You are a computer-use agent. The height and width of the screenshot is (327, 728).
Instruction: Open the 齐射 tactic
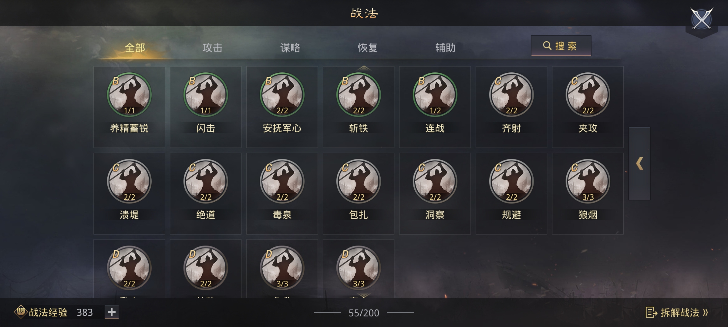pos(511,94)
